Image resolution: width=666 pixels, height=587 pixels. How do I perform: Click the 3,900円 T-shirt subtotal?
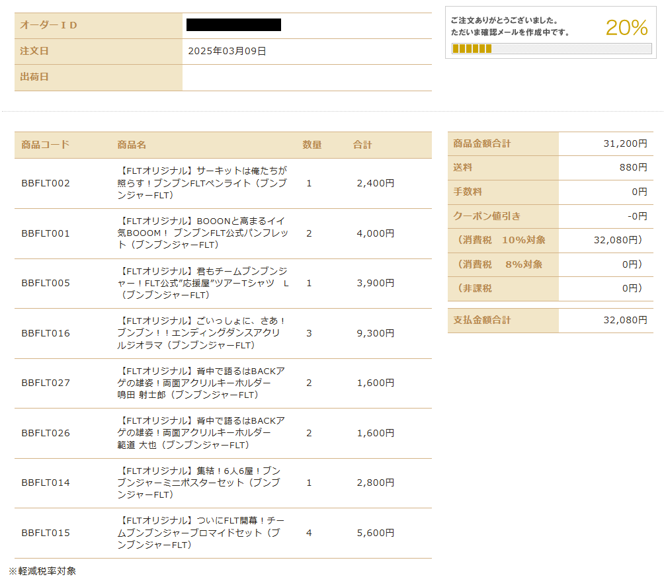pos(376,283)
